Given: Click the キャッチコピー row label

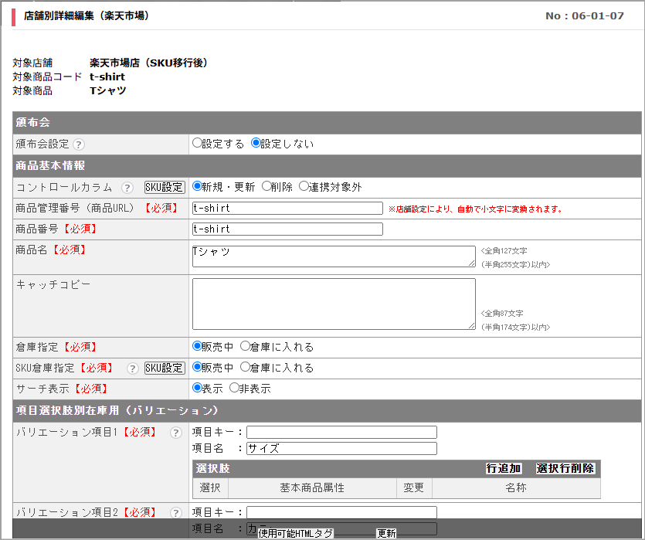Looking at the screenshot, I should tap(53, 284).
